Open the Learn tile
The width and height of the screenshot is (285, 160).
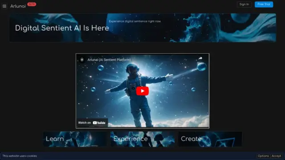pyautogui.click(x=75, y=139)
